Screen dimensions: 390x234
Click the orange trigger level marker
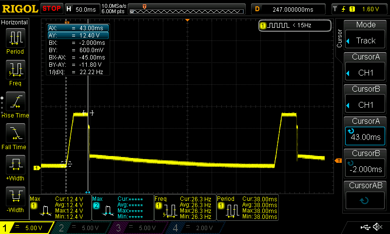[x=337, y=161]
